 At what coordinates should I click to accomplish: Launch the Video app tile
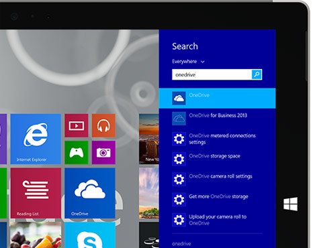(77, 125)
